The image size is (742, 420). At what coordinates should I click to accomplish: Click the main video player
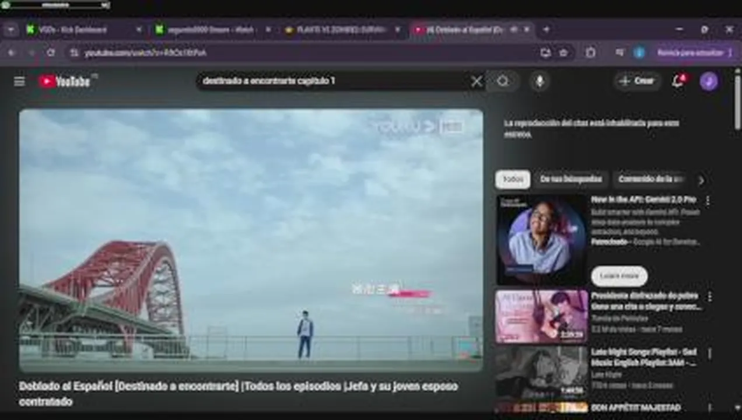(x=251, y=240)
